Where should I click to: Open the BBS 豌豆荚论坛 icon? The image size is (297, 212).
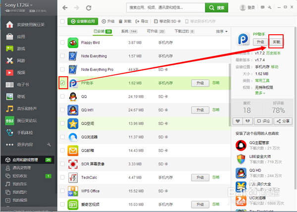tap(10, 121)
